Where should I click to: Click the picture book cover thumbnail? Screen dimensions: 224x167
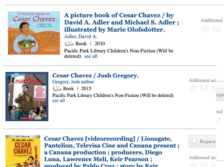tap(34, 33)
